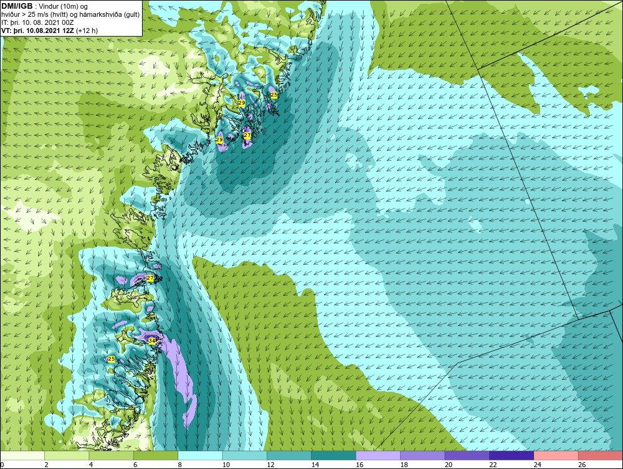Click the legend number 24
The height and width of the screenshot is (469, 623).
538,465
